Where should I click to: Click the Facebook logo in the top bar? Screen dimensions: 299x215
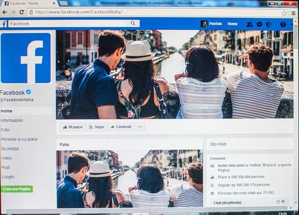click(4, 24)
